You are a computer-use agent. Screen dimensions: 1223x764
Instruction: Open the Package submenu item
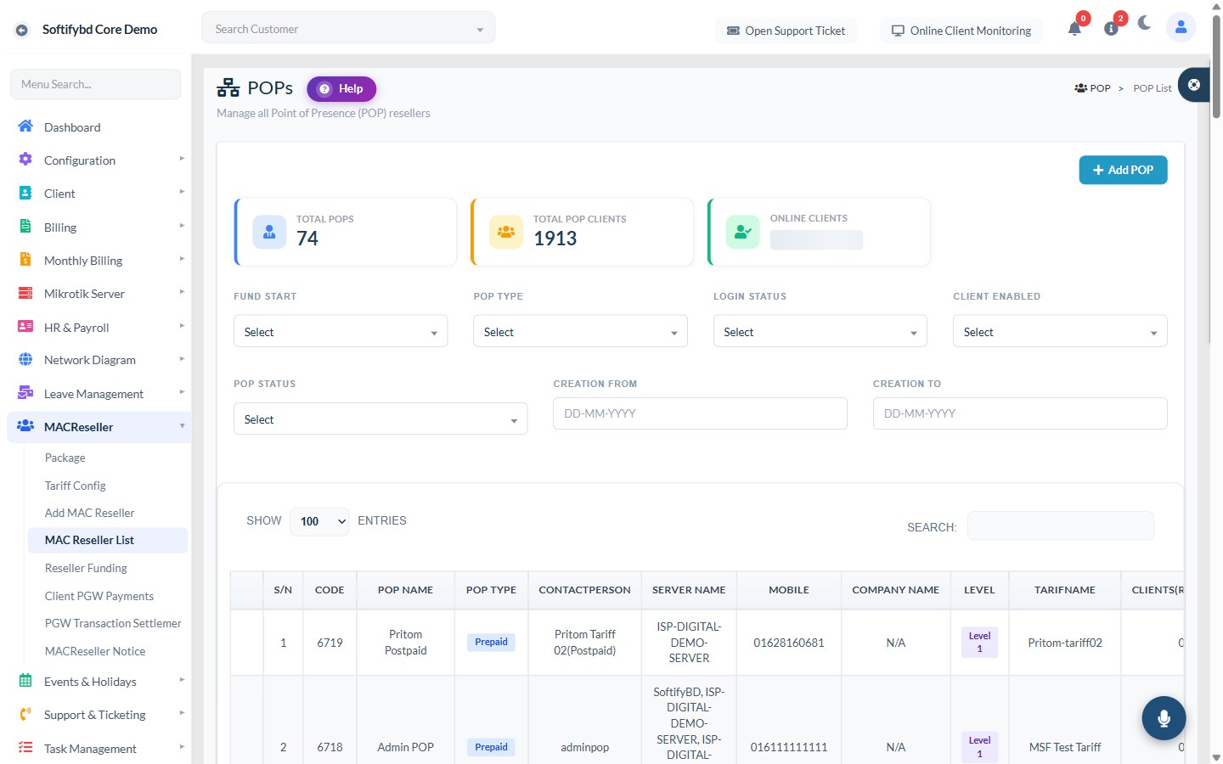coord(65,458)
